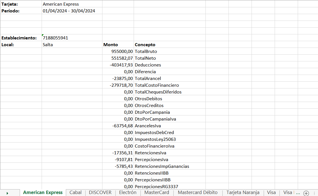The image size is (318, 196).
Task: Select the RetencionesIIBB cell
Action: click(x=169, y=173)
